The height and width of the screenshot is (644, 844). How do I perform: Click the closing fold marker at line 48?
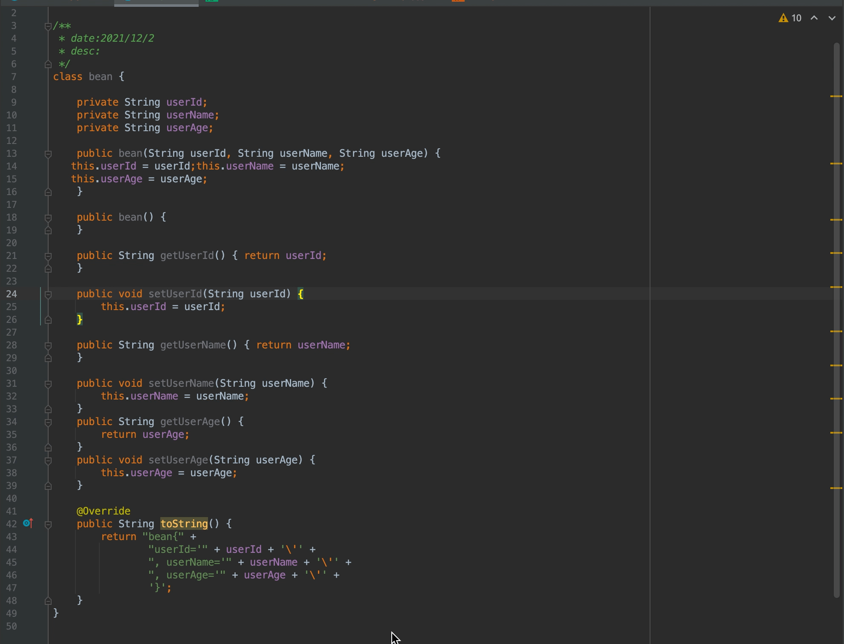(x=48, y=601)
